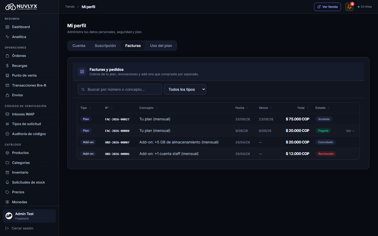The height and width of the screenshot is (236, 378).
Task: Switch to the Cuenta tab
Action: point(79,46)
